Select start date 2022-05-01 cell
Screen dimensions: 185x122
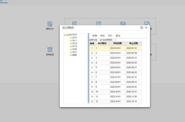(x=117, y=68)
